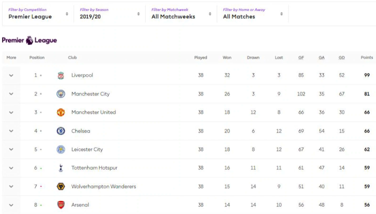Screen dimensions: 376x214
Task: Click the GD column header
Action: click(342, 57)
